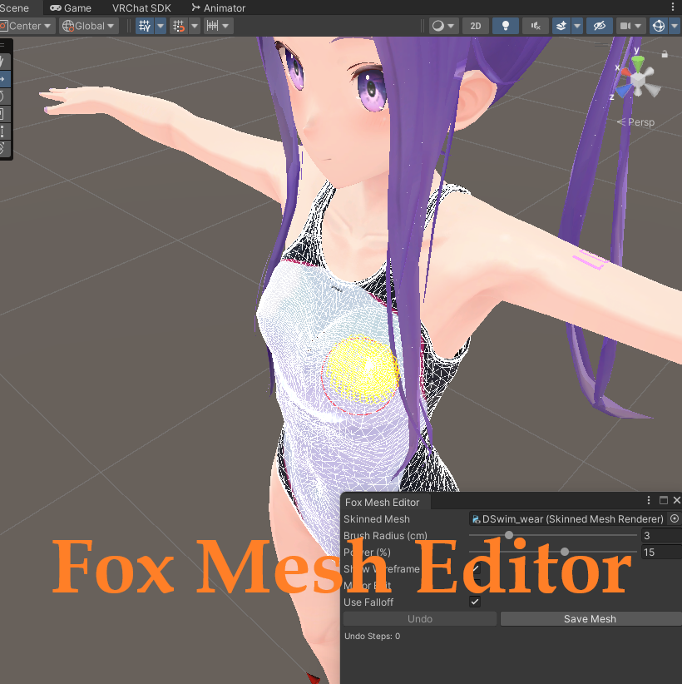
Task: Click the Fox Mesh Editor kebab menu icon
Action: click(x=648, y=500)
